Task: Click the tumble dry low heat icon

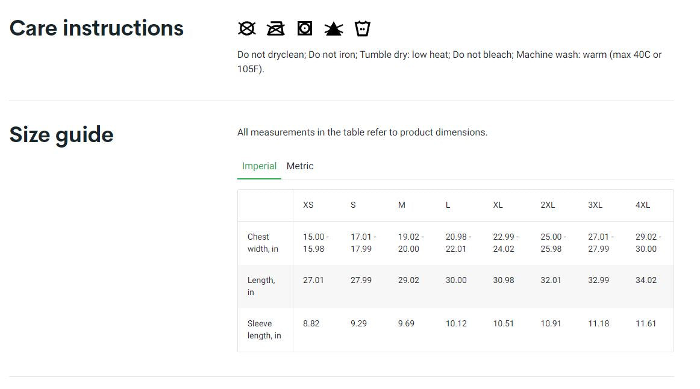Action: [x=305, y=28]
